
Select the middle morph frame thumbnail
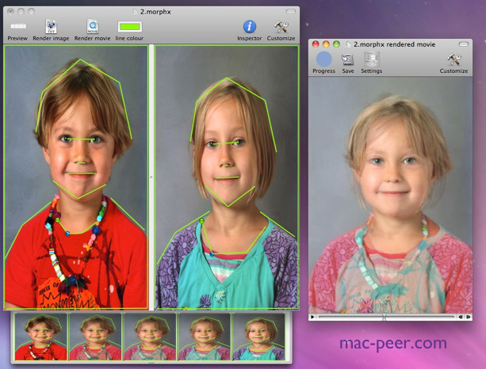tap(150, 337)
